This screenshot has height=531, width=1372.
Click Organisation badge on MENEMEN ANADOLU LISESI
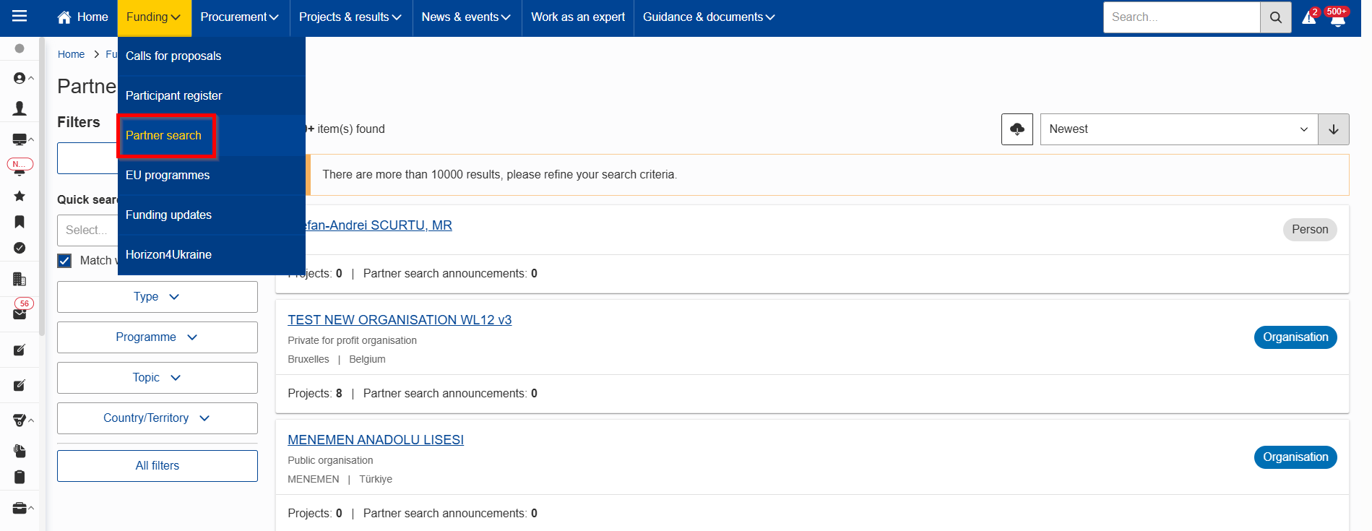(1295, 457)
